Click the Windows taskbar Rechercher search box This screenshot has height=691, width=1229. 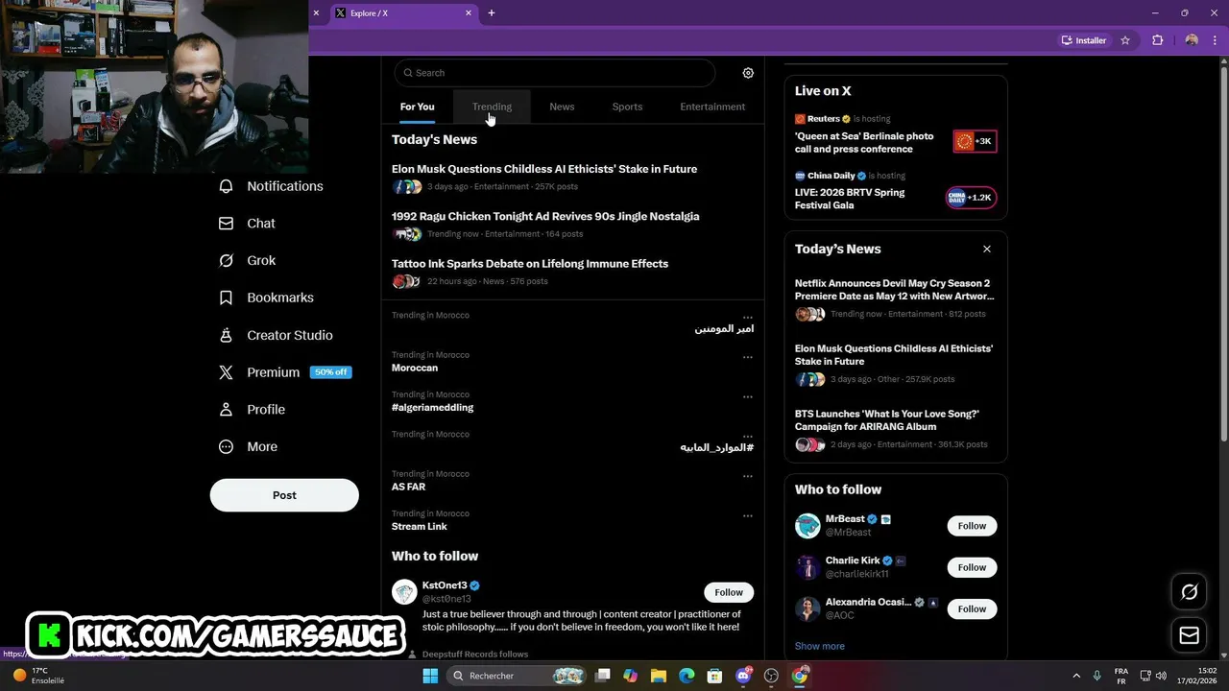pyautogui.click(x=518, y=676)
